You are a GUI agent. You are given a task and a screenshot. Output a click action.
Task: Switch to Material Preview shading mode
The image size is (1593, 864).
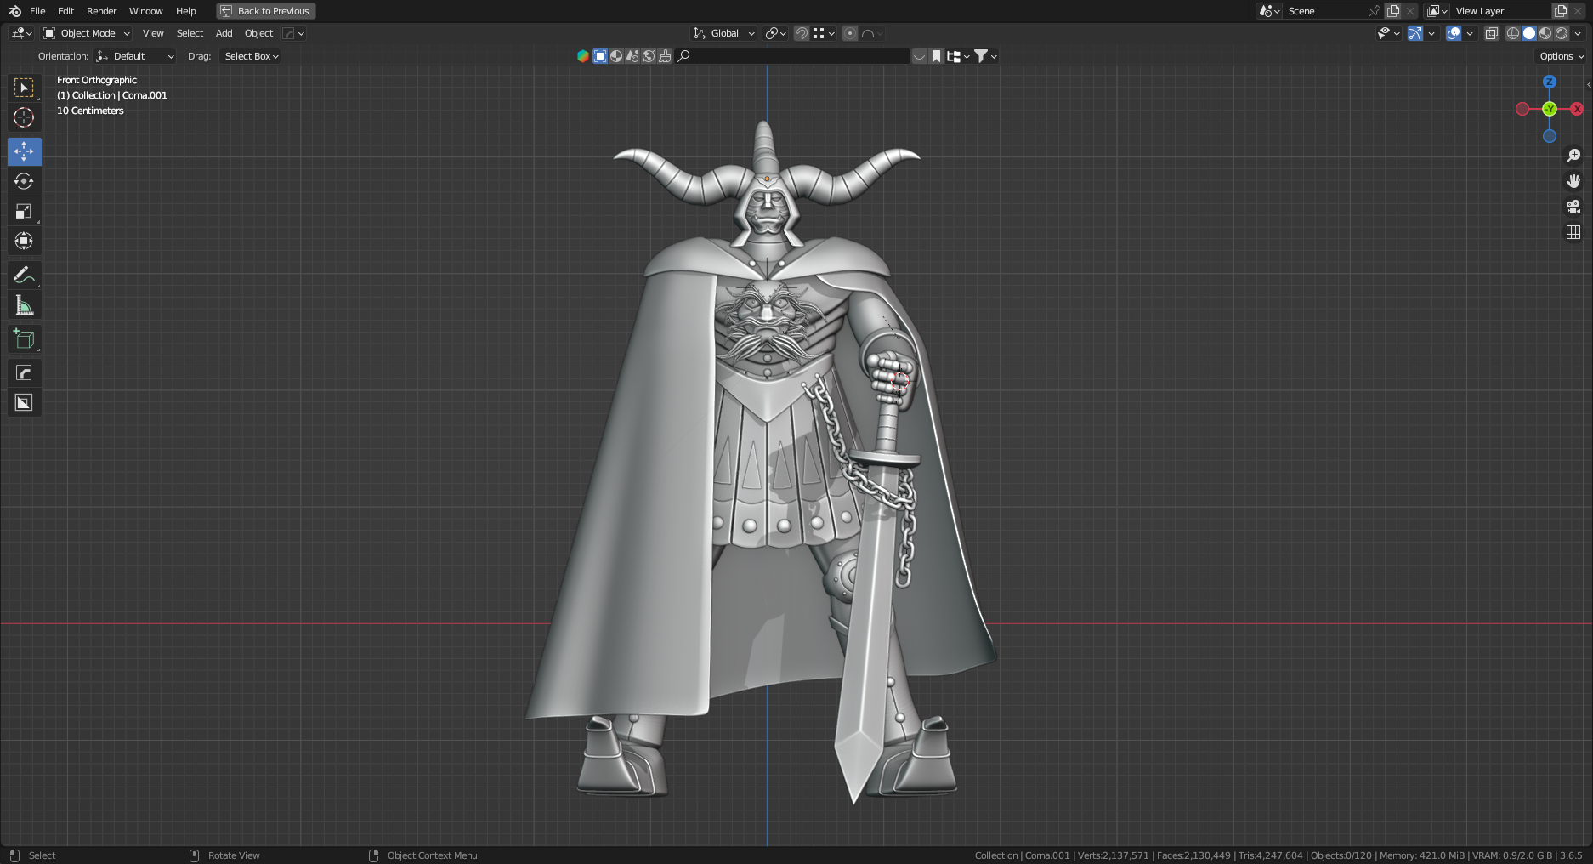click(1545, 33)
